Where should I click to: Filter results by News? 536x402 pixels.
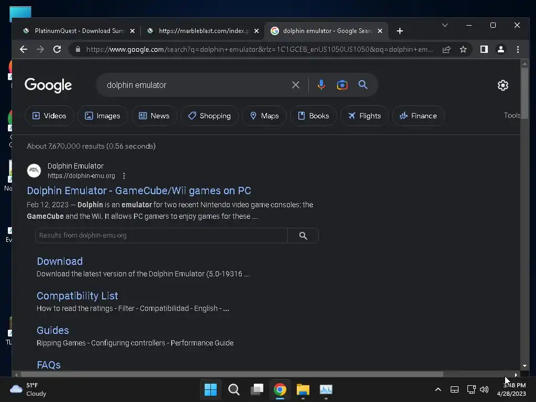154,116
